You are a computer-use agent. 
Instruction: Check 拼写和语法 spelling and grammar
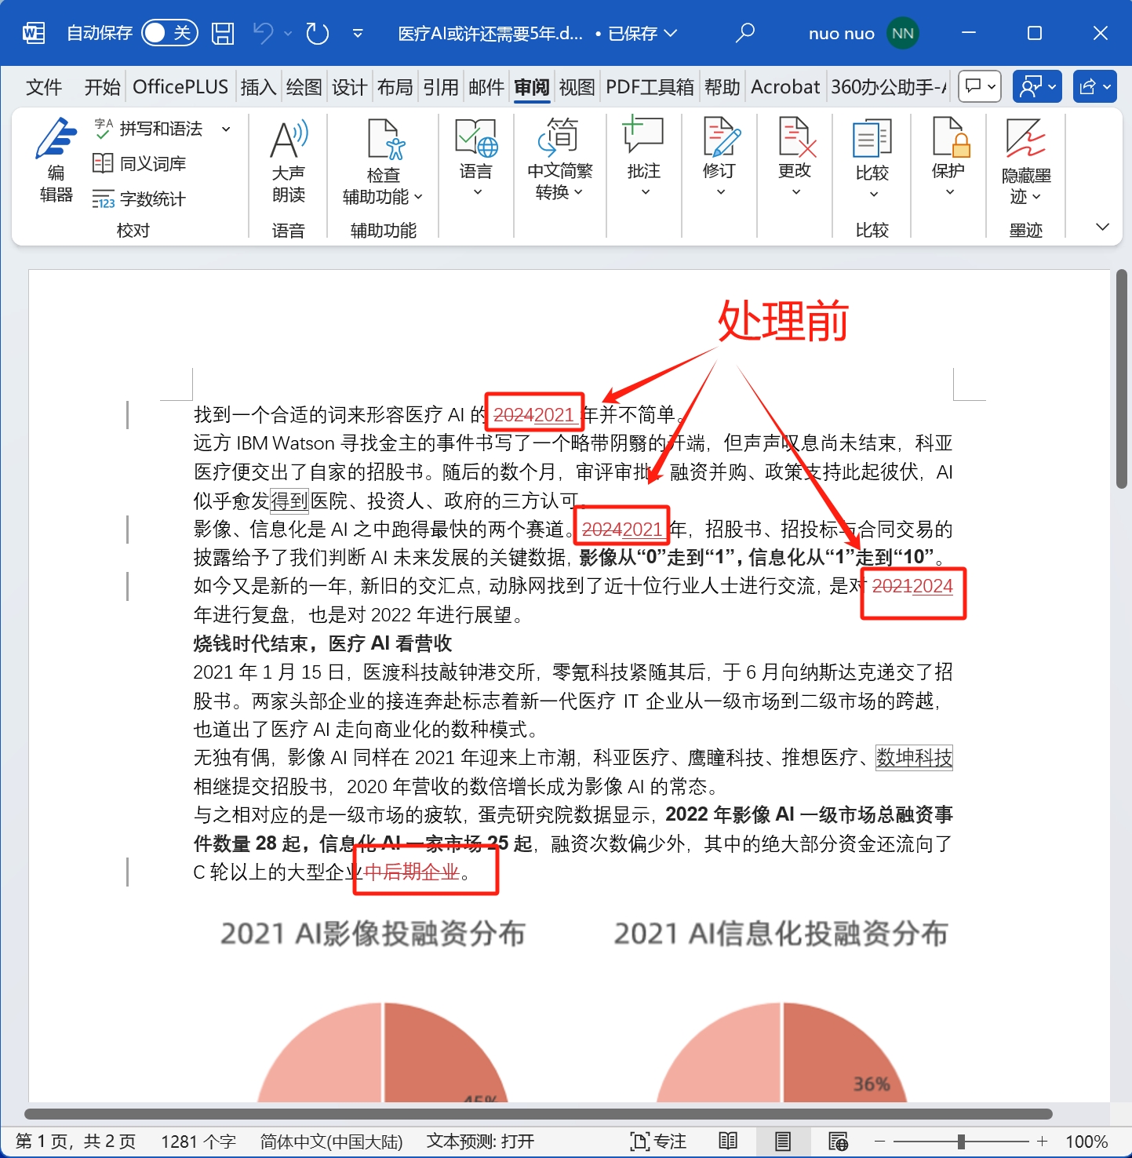pos(159,128)
